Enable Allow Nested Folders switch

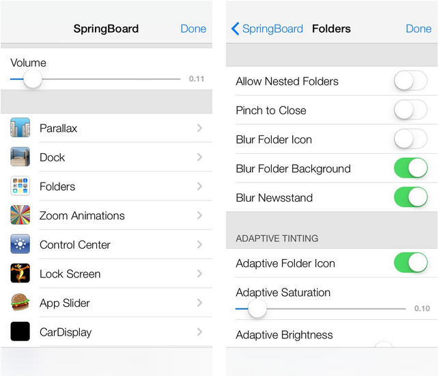[x=410, y=81]
